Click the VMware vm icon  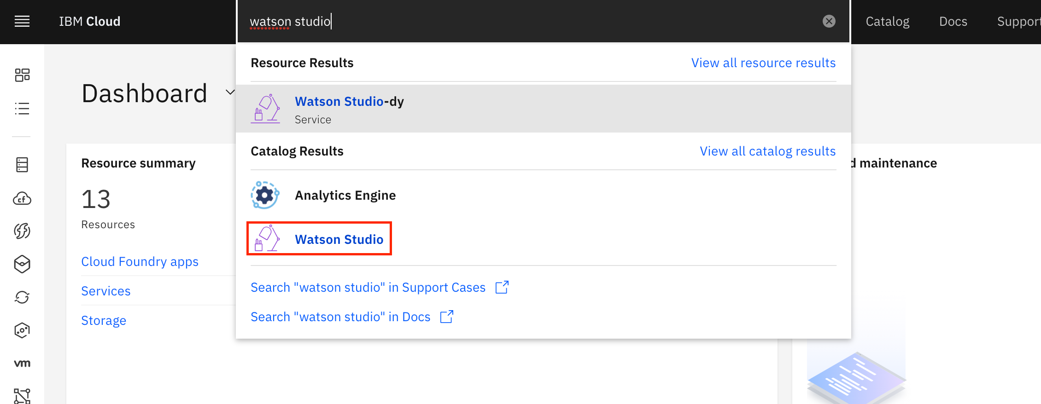(22, 364)
